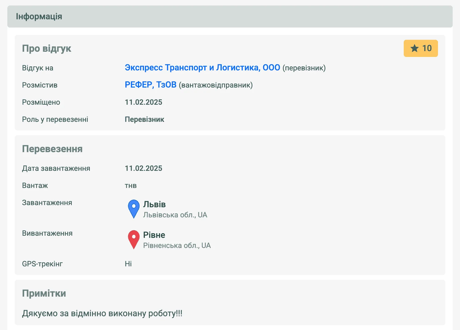Screen dimensions: 460x330
Task: Click the Львівська обл., UA region text
Action: (175, 215)
